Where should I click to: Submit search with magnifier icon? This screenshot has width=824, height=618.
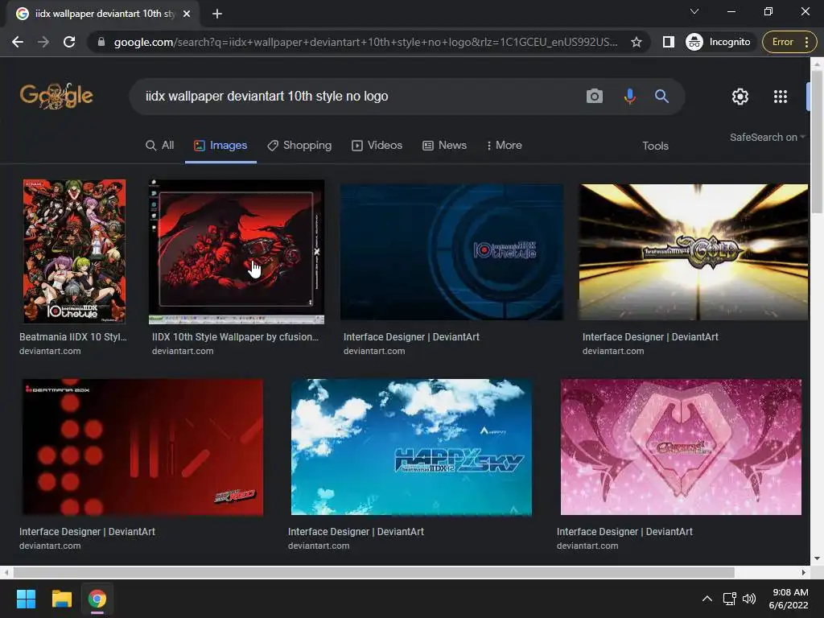tap(661, 97)
